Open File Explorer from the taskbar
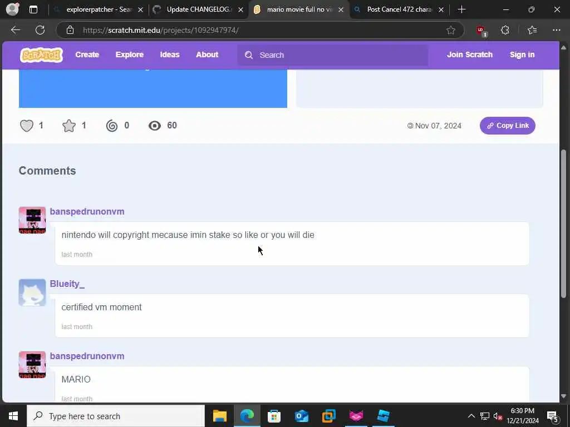The height and width of the screenshot is (427, 570). click(x=219, y=416)
